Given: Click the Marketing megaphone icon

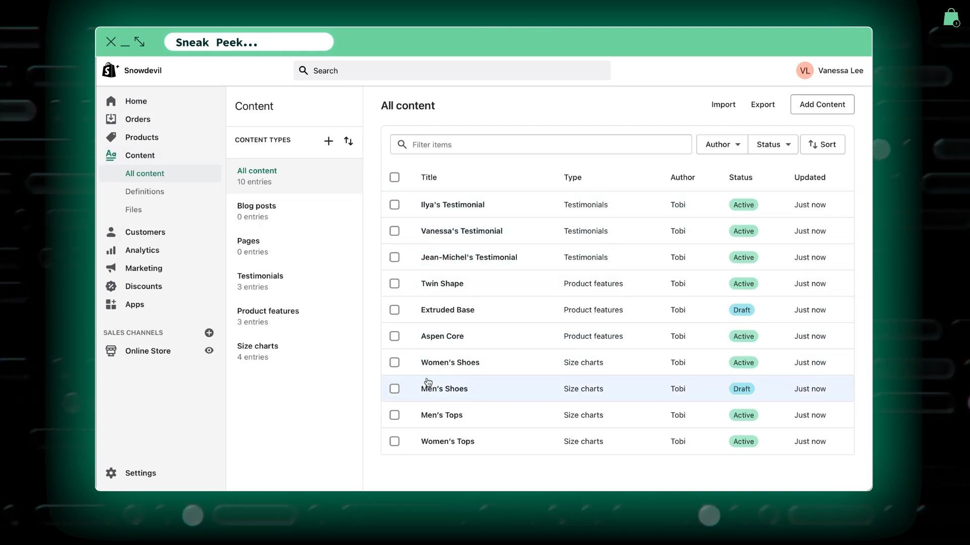Looking at the screenshot, I should [x=111, y=268].
